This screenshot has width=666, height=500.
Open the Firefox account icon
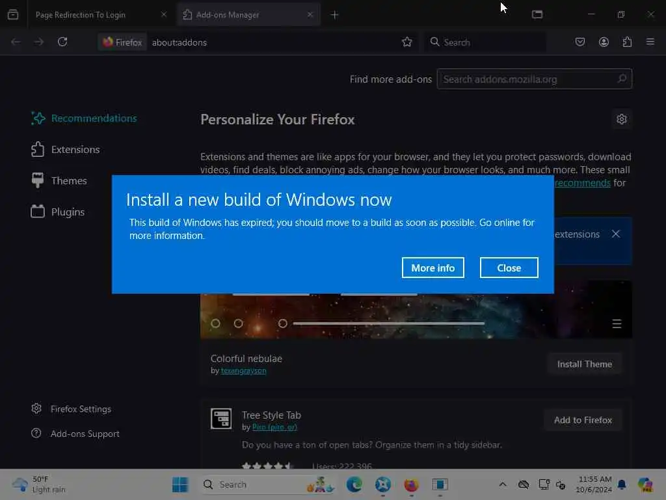coord(604,42)
